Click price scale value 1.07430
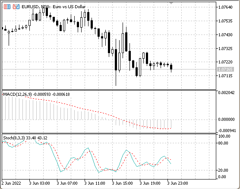The width and height of the screenshot is (240, 189). pyautogui.click(x=225, y=35)
